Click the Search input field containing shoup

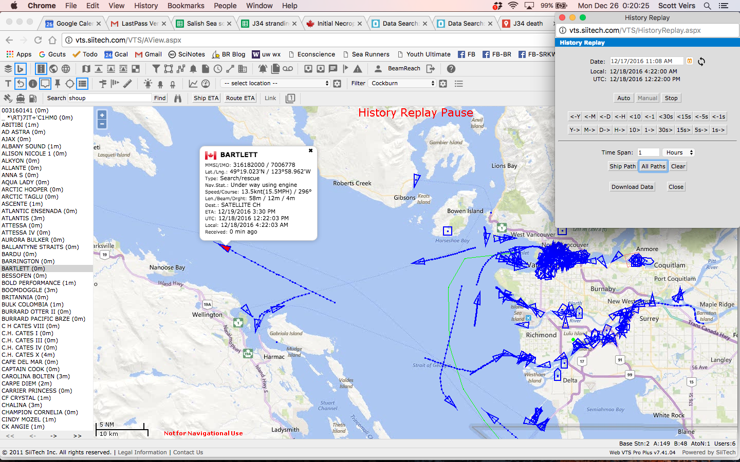point(109,98)
